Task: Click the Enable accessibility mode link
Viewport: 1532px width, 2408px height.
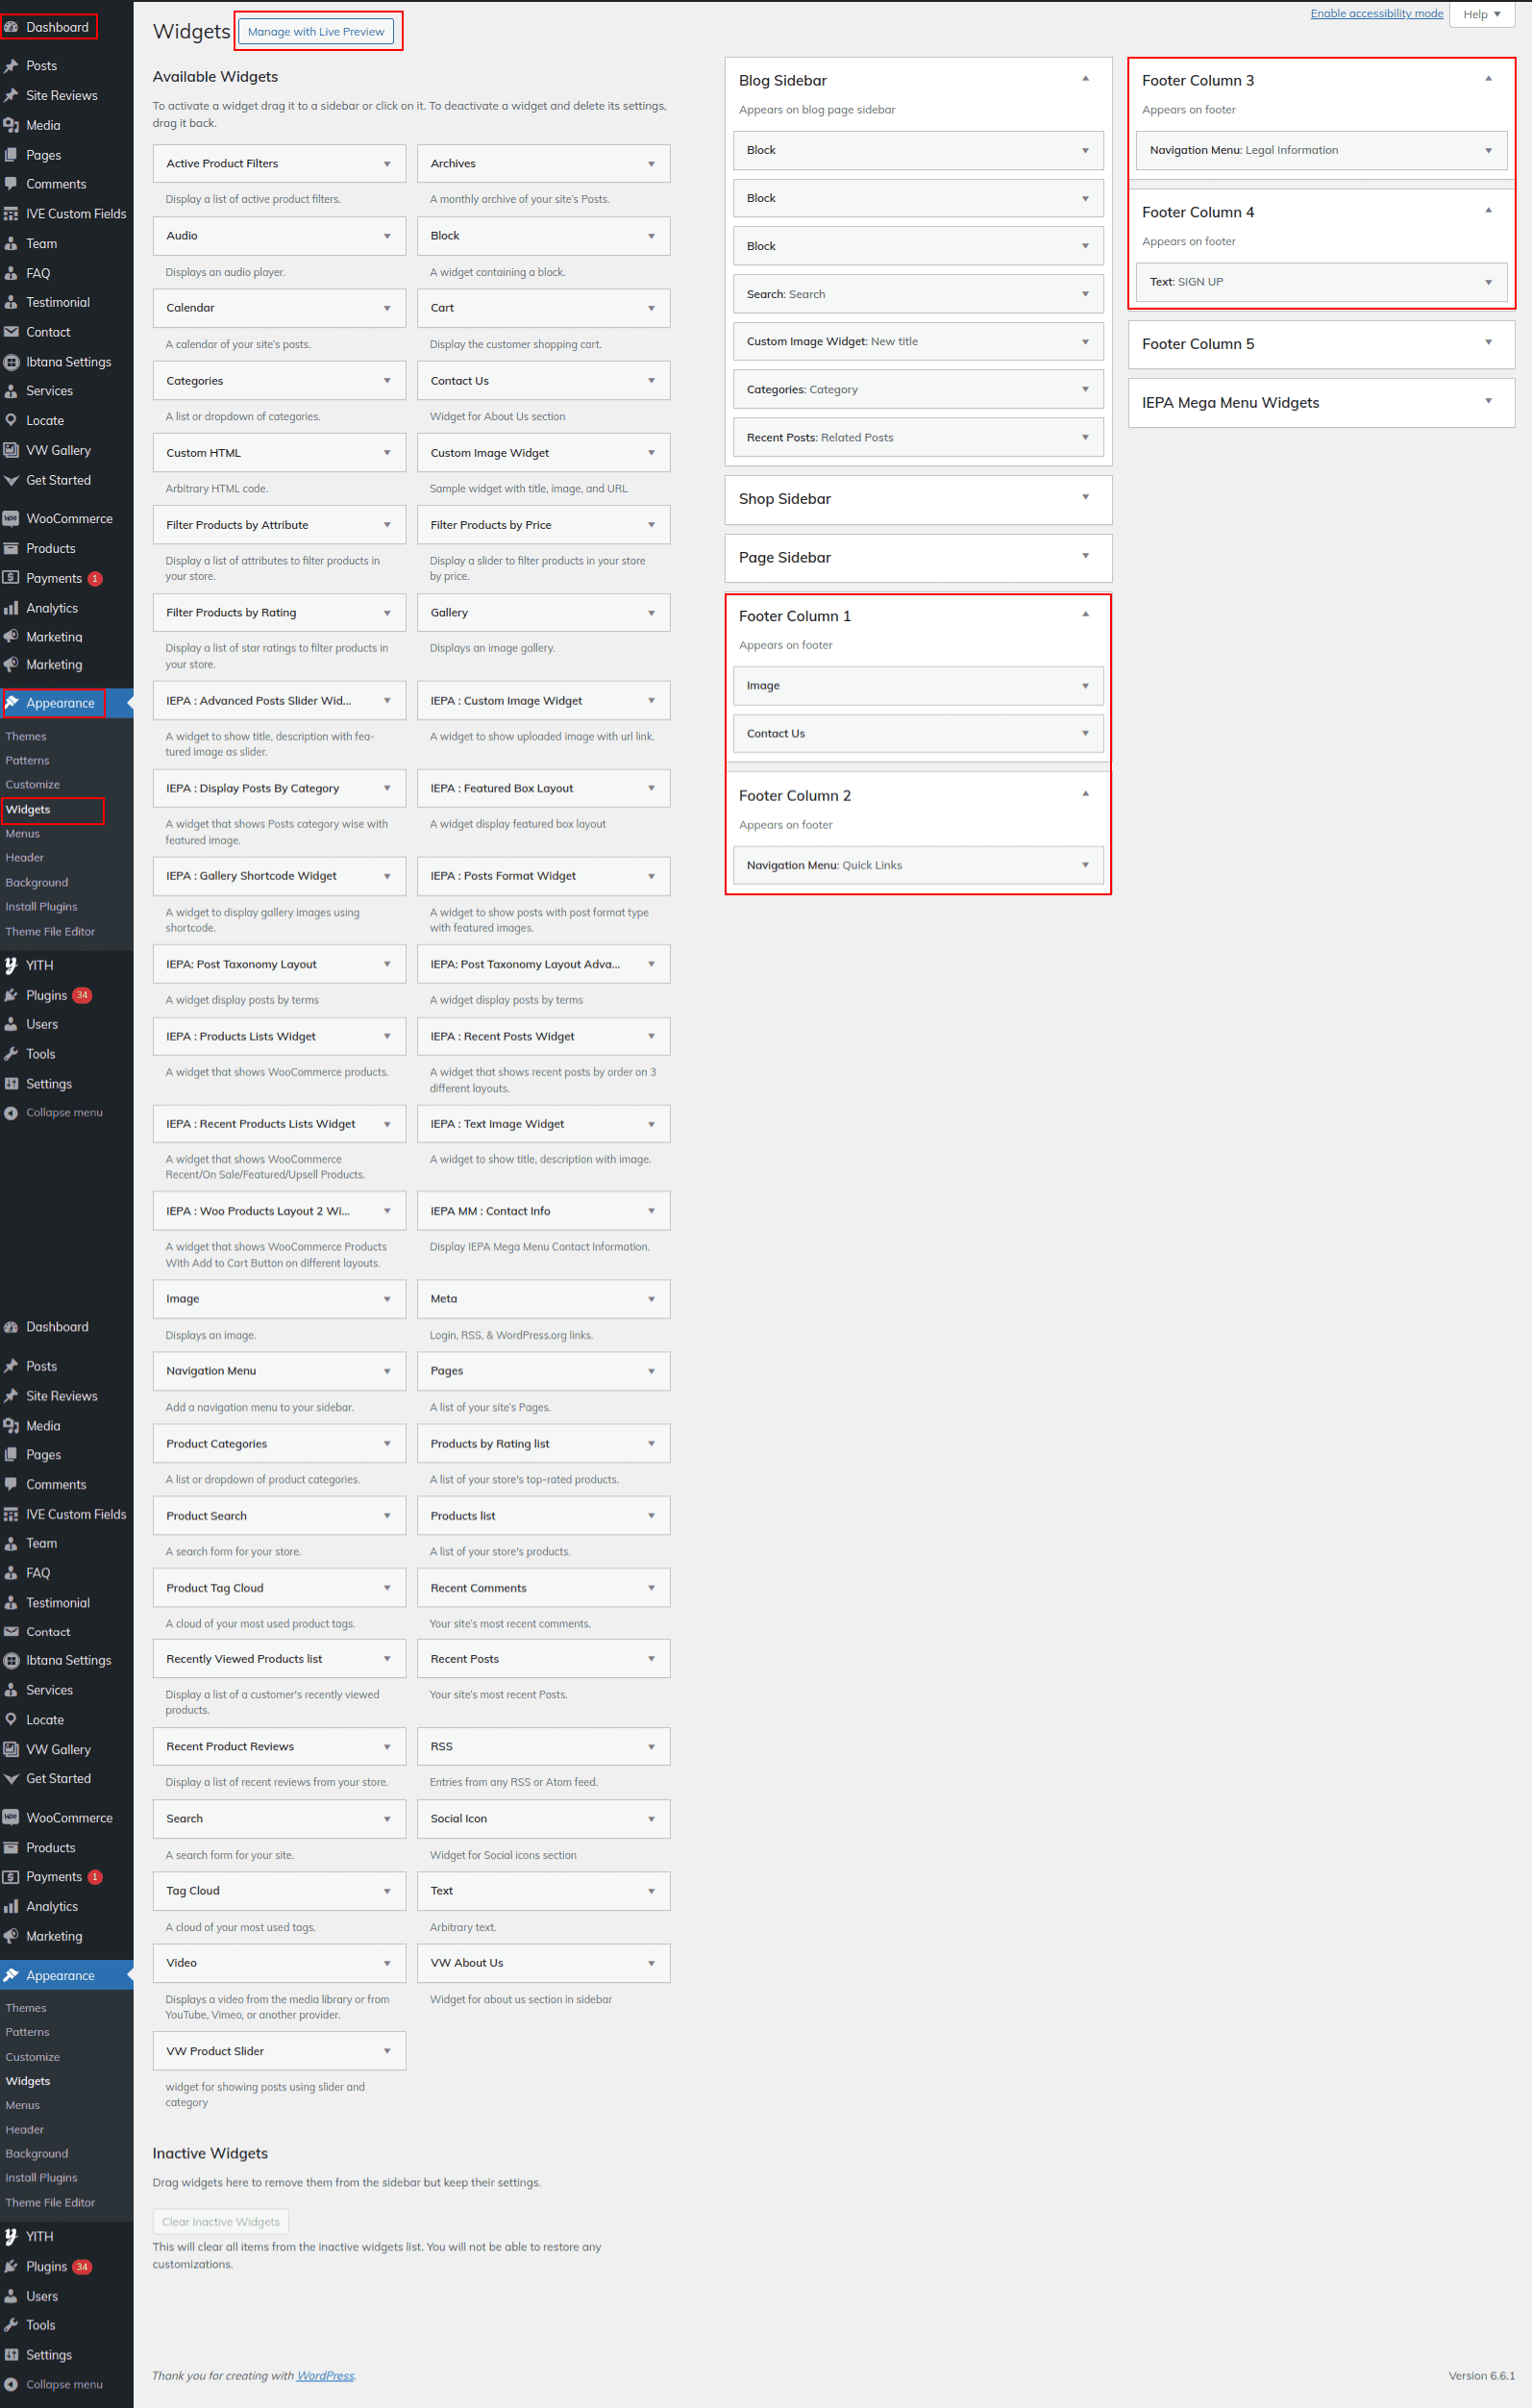Action: (x=1375, y=13)
